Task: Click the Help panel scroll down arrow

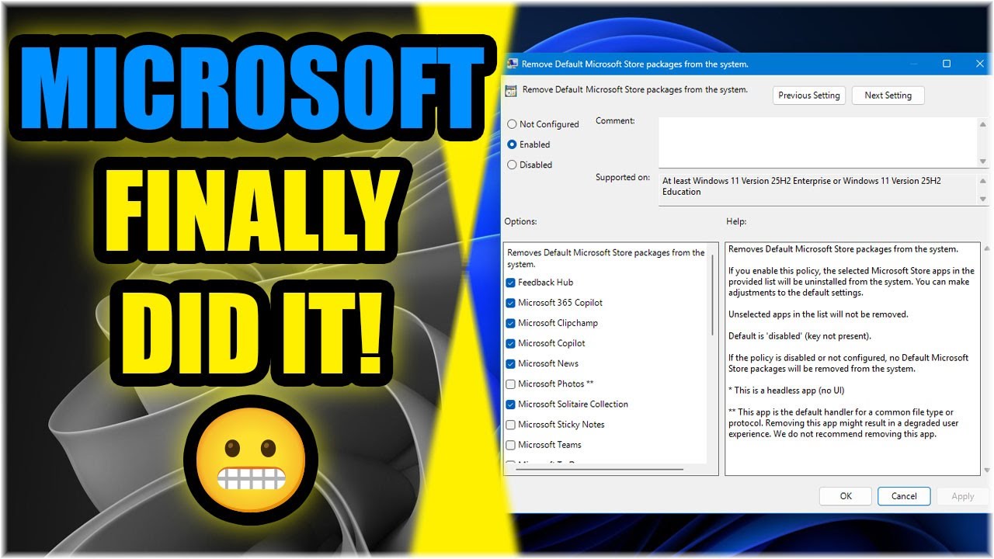Action: 987,470
